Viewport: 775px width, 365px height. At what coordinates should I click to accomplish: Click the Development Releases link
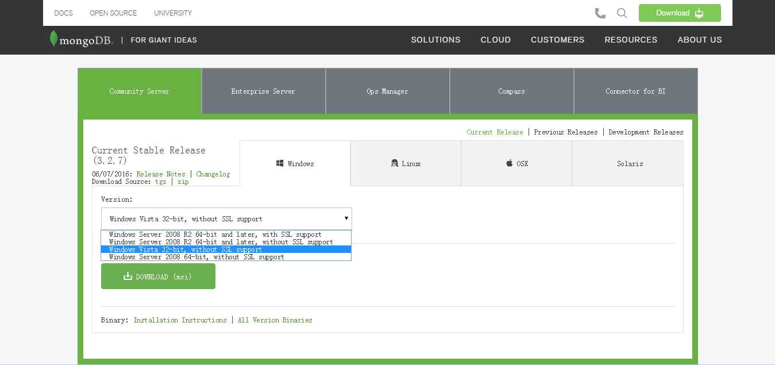[x=646, y=132]
